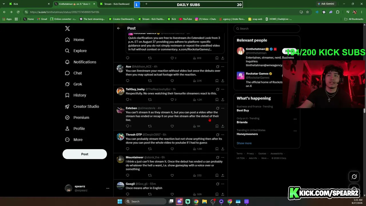The height and width of the screenshot is (206, 366).
Task: Share Ace's post
Action: 222,81
